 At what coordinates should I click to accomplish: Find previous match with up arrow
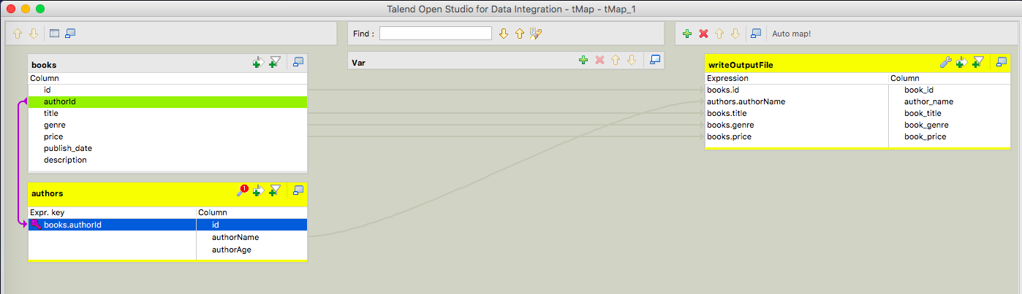pyautogui.click(x=520, y=34)
